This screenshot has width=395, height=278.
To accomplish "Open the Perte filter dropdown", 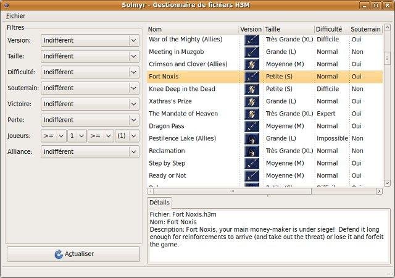I will tap(90, 120).
